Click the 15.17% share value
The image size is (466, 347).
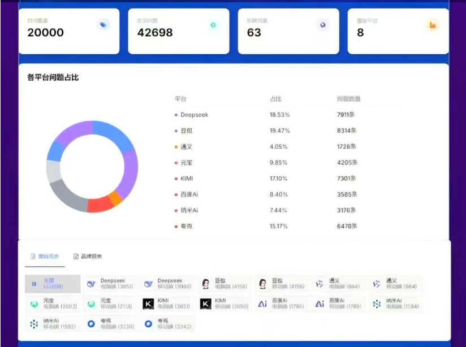278,227
